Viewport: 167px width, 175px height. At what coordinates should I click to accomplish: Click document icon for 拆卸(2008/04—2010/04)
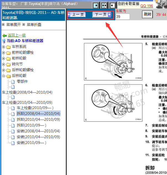(x=13, y=114)
